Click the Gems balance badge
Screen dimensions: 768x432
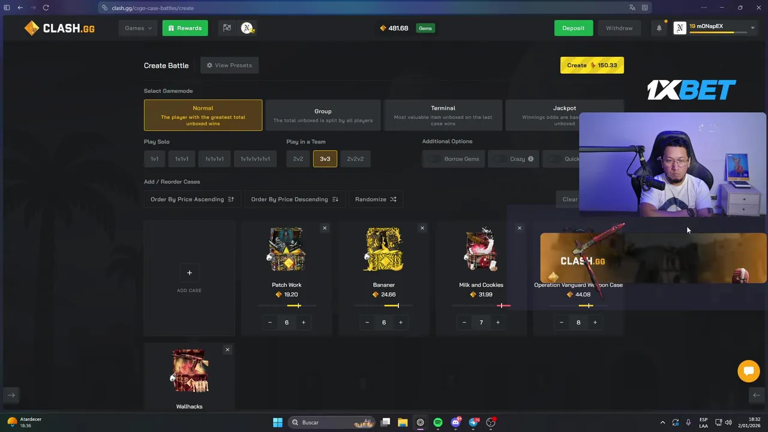click(425, 28)
